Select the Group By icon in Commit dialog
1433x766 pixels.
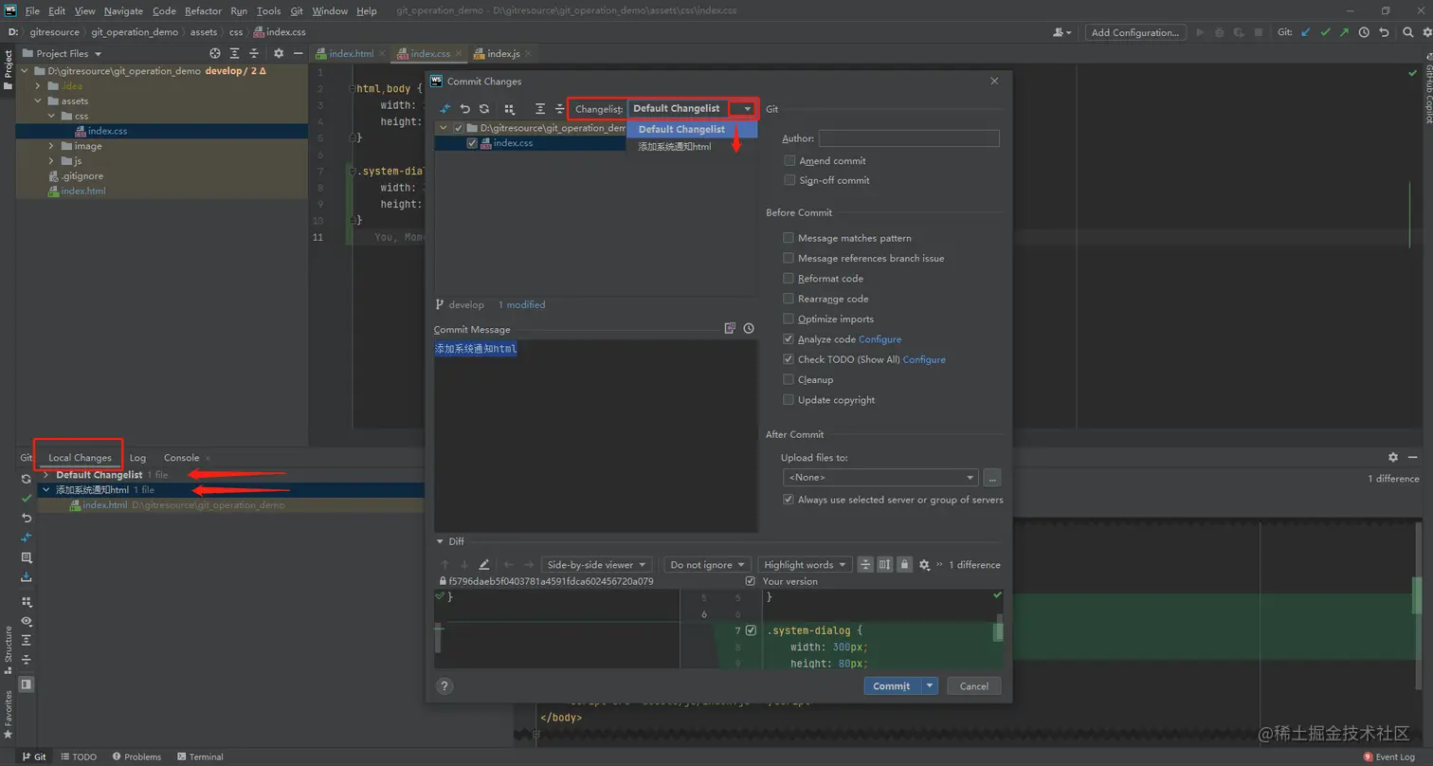[510, 108]
